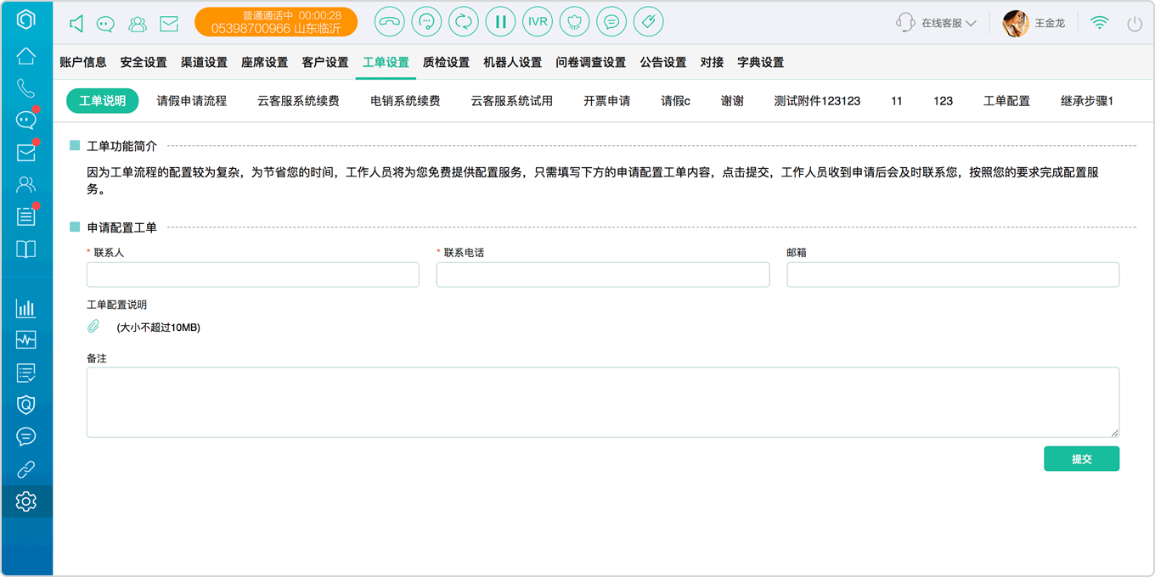The image size is (1155, 577).
Task: Open the bar chart statistics icon
Action: point(26,308)
